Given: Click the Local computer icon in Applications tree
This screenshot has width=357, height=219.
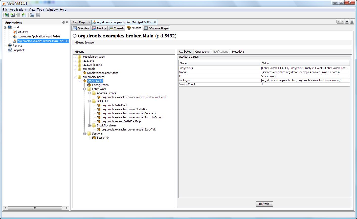Looking at the screenshot, I should [10, 27].
